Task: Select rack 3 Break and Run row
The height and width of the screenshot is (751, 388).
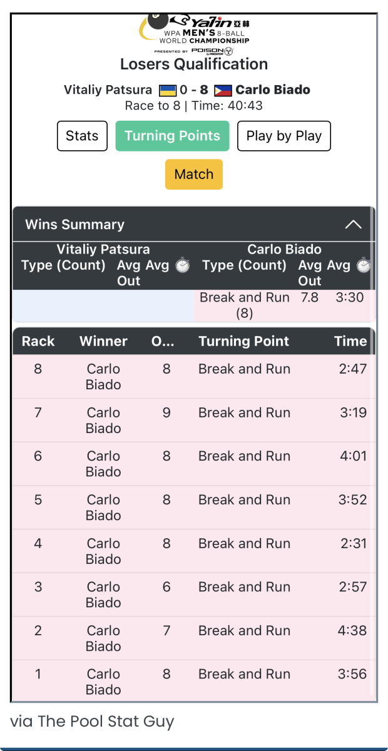Action: click(x=244, y=587)
